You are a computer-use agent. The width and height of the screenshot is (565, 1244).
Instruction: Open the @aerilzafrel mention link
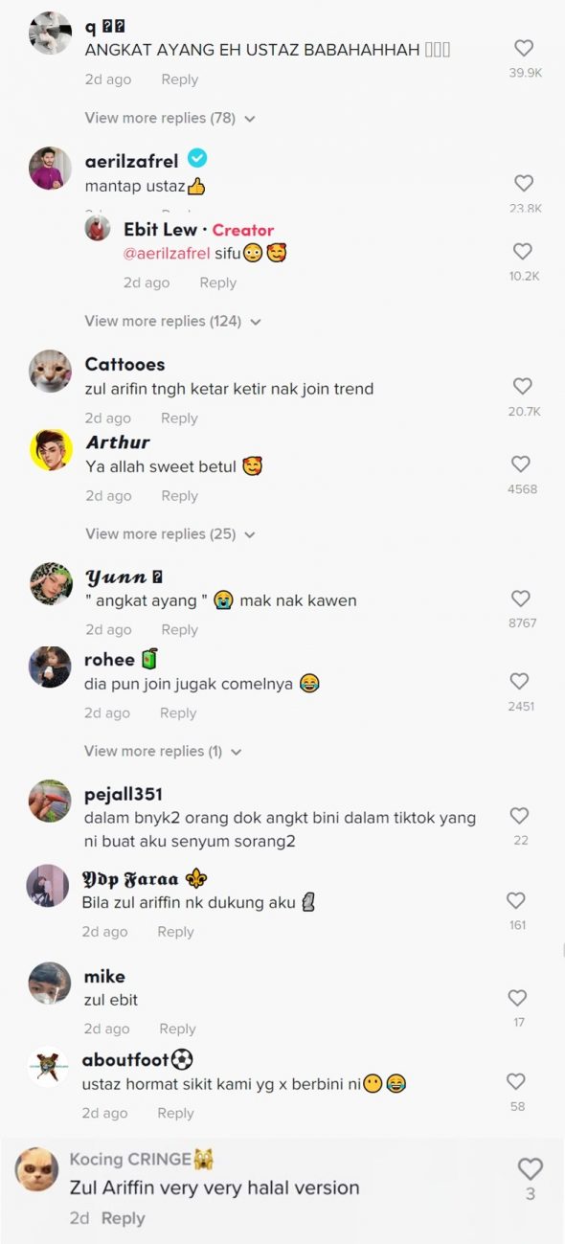(166, 253)
